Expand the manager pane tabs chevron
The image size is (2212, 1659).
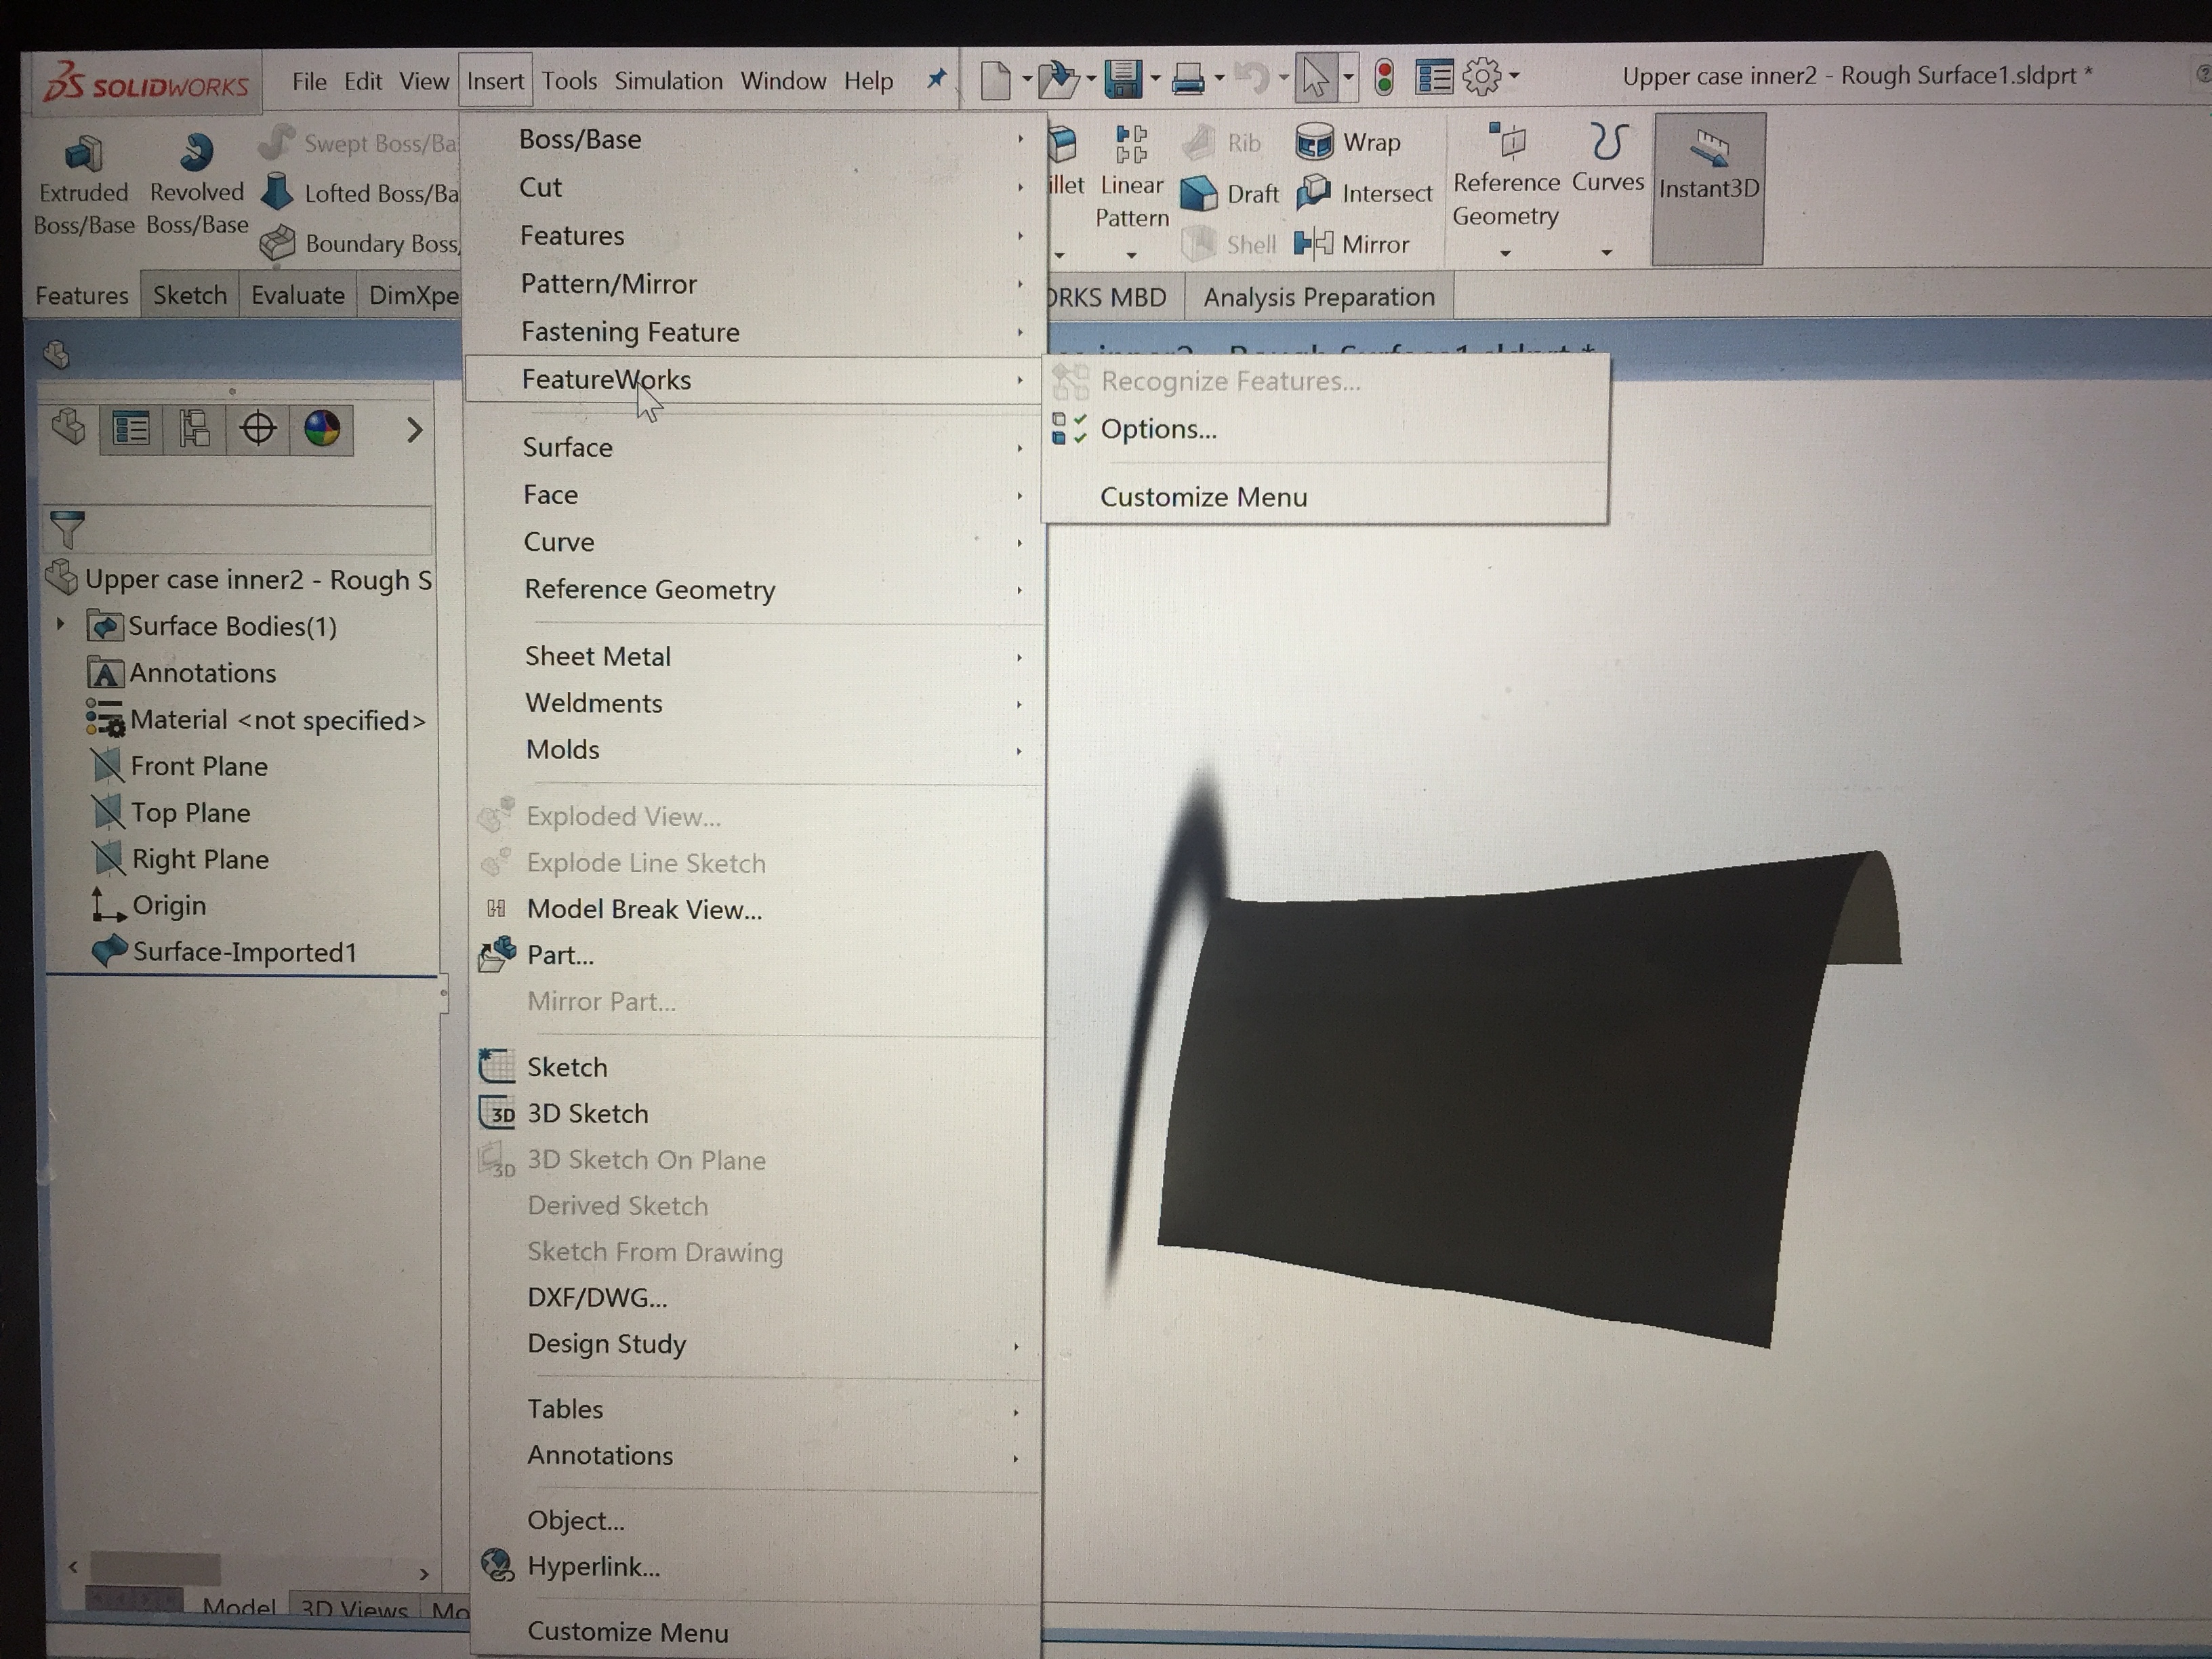(x=415, y=431)
